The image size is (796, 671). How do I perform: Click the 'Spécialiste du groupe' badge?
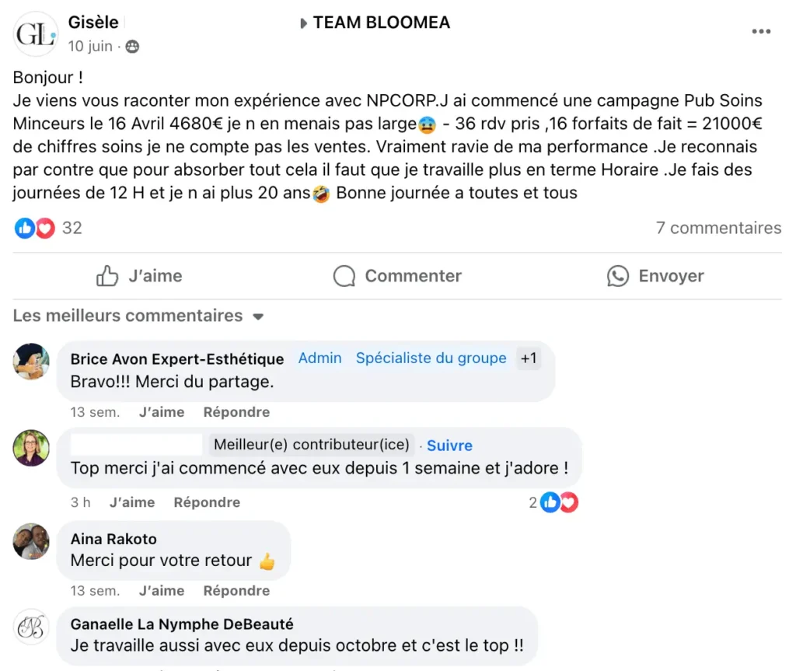pos(431,358)
